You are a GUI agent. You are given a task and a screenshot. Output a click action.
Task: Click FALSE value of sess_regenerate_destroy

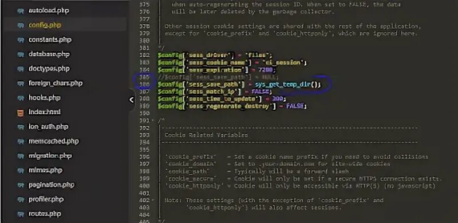pyautogui.click(x=295, y=106)
